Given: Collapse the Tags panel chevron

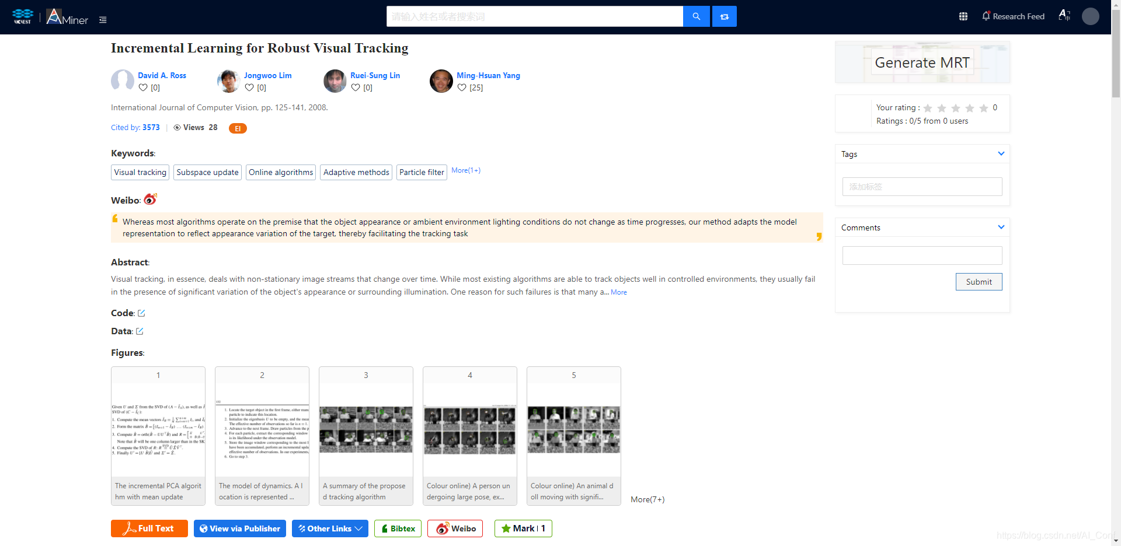Looking at the screenshot, I should coord(1001,153).
